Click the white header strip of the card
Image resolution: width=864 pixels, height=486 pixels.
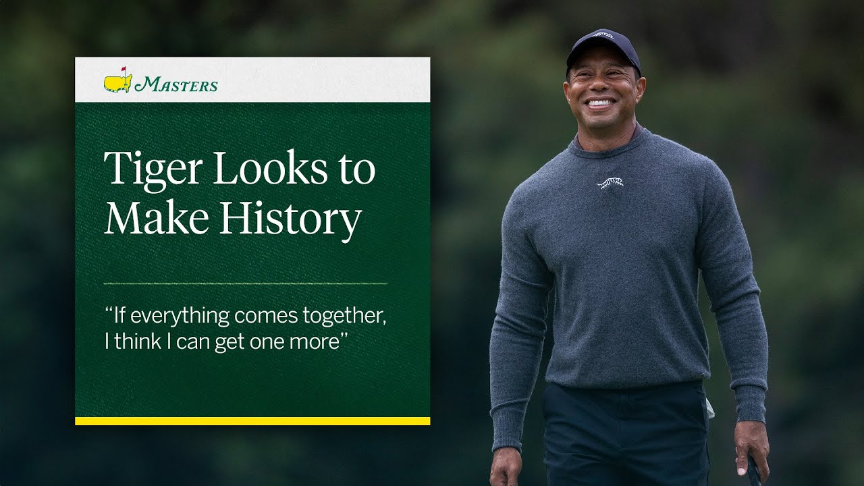click(x=252, y=80)
